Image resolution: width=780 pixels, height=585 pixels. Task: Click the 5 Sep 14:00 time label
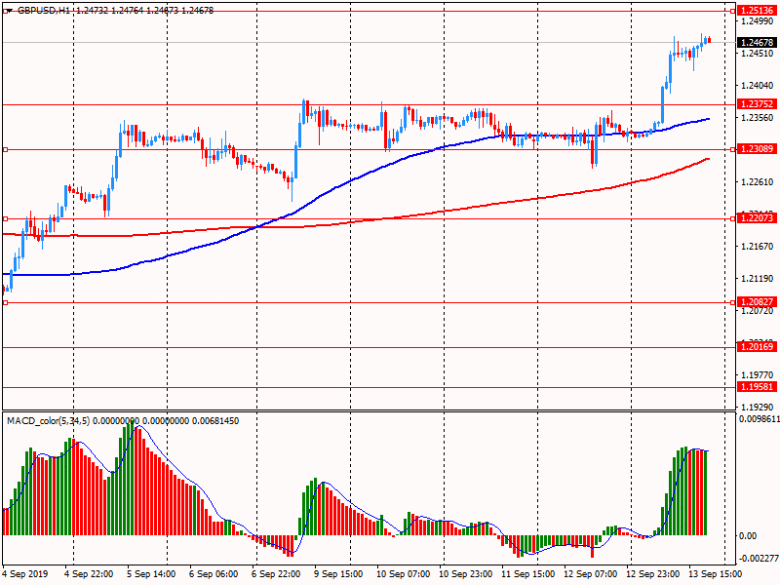151,574
